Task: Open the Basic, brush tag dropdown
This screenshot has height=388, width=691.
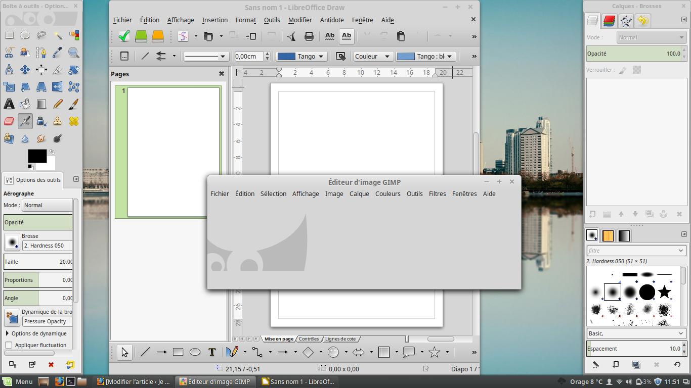Action: [636, 333]
